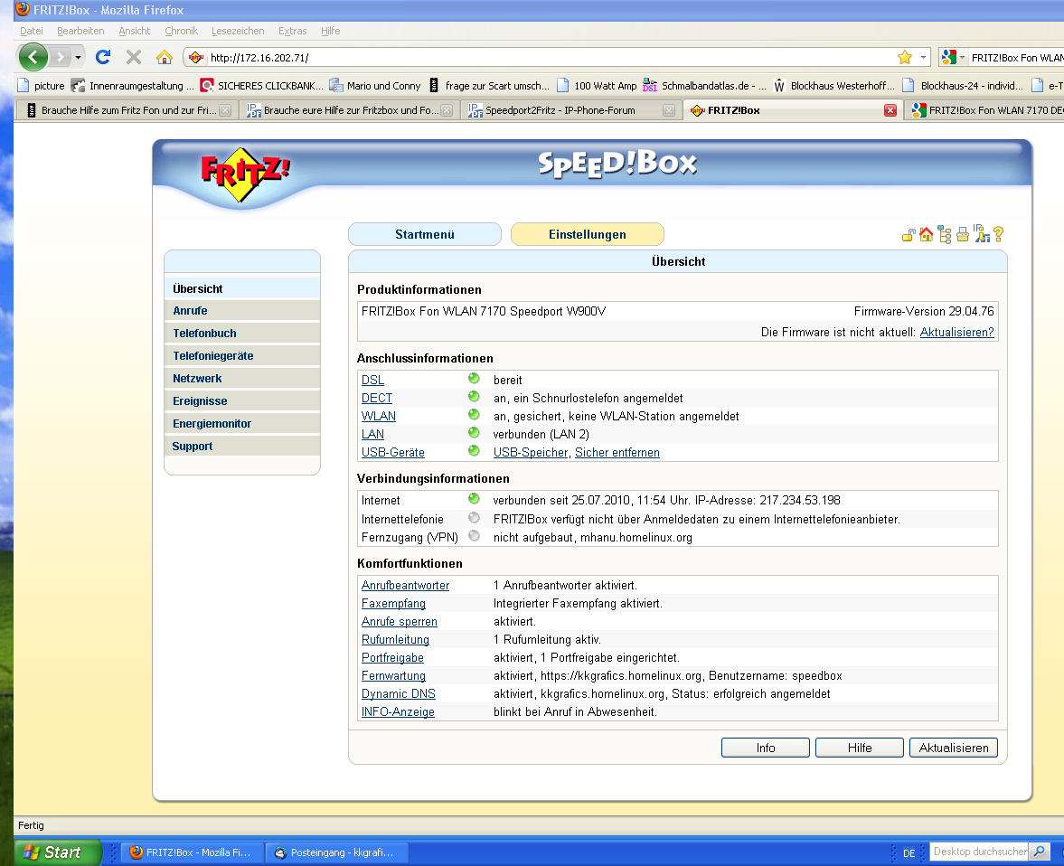Close the active FRITZ!Box browser tab
Image resolution: width=1064 pixels, height=866 pixels.
(890, 110)
